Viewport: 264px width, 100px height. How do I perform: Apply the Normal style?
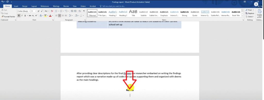click(x=92, y=13)
